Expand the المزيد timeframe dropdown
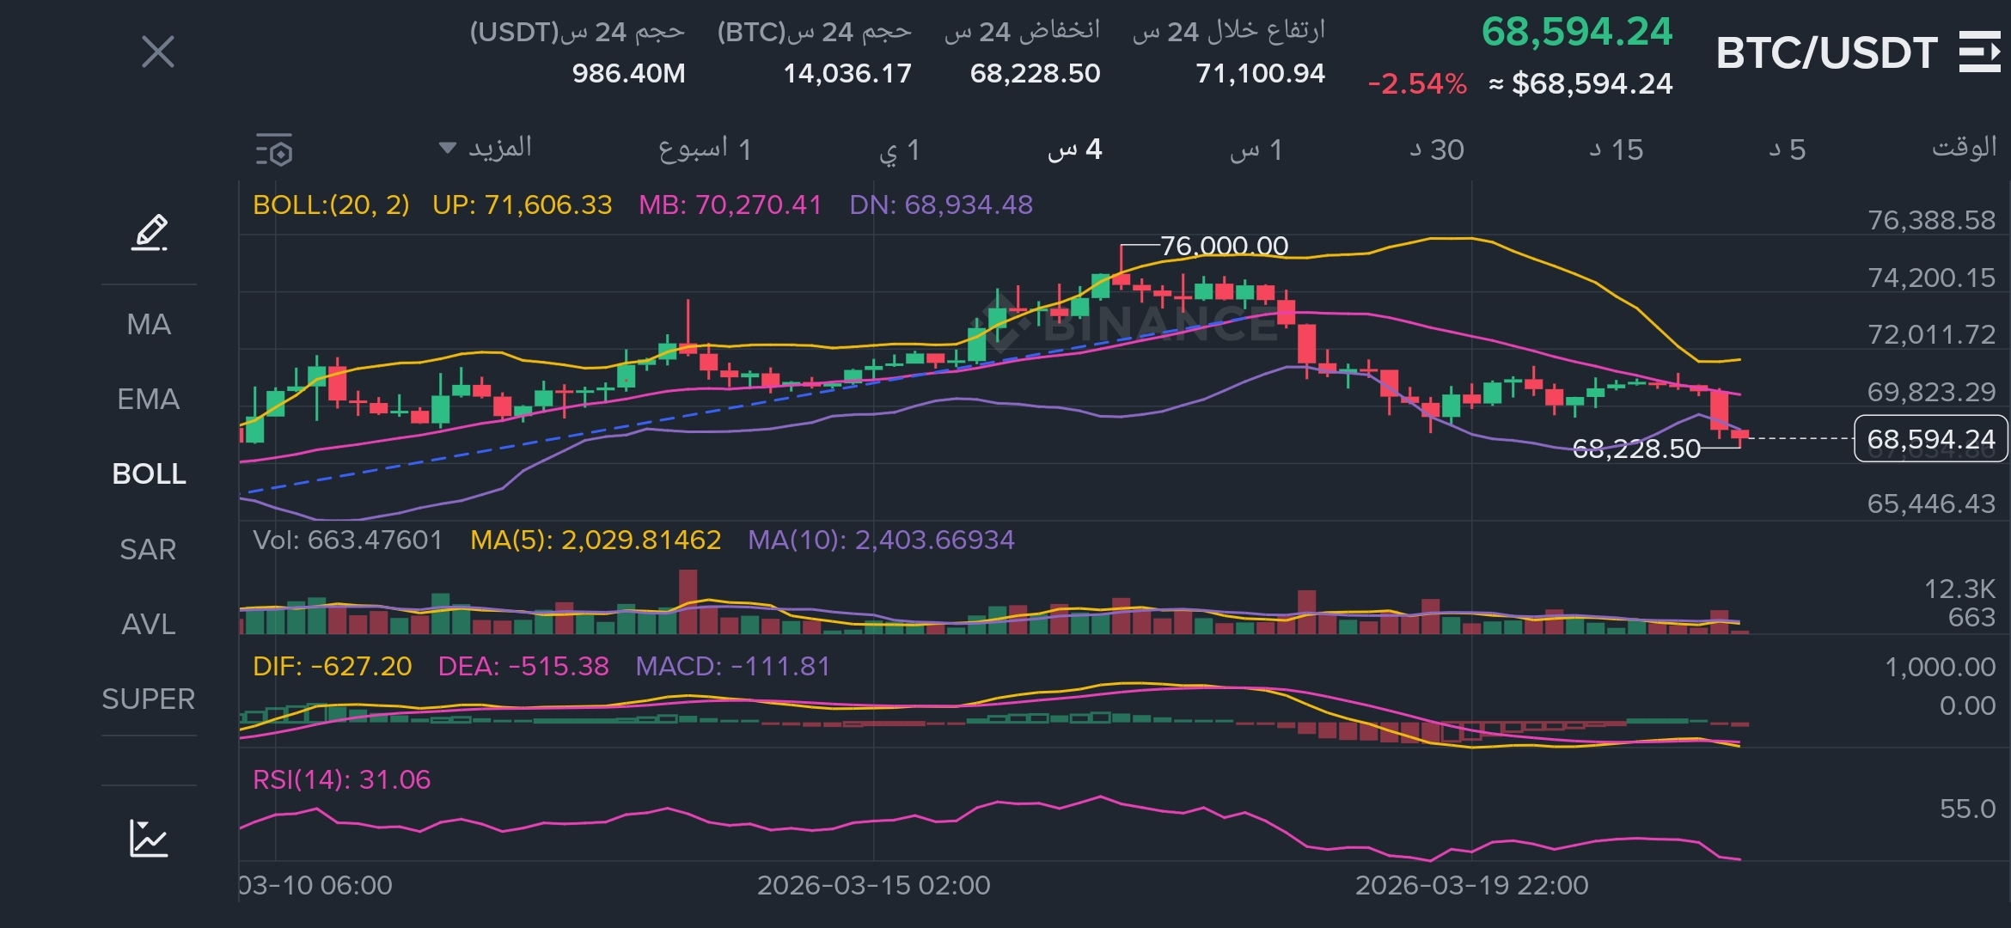The width and height of the screenshot is (2011, 928). tap(486, 148)
